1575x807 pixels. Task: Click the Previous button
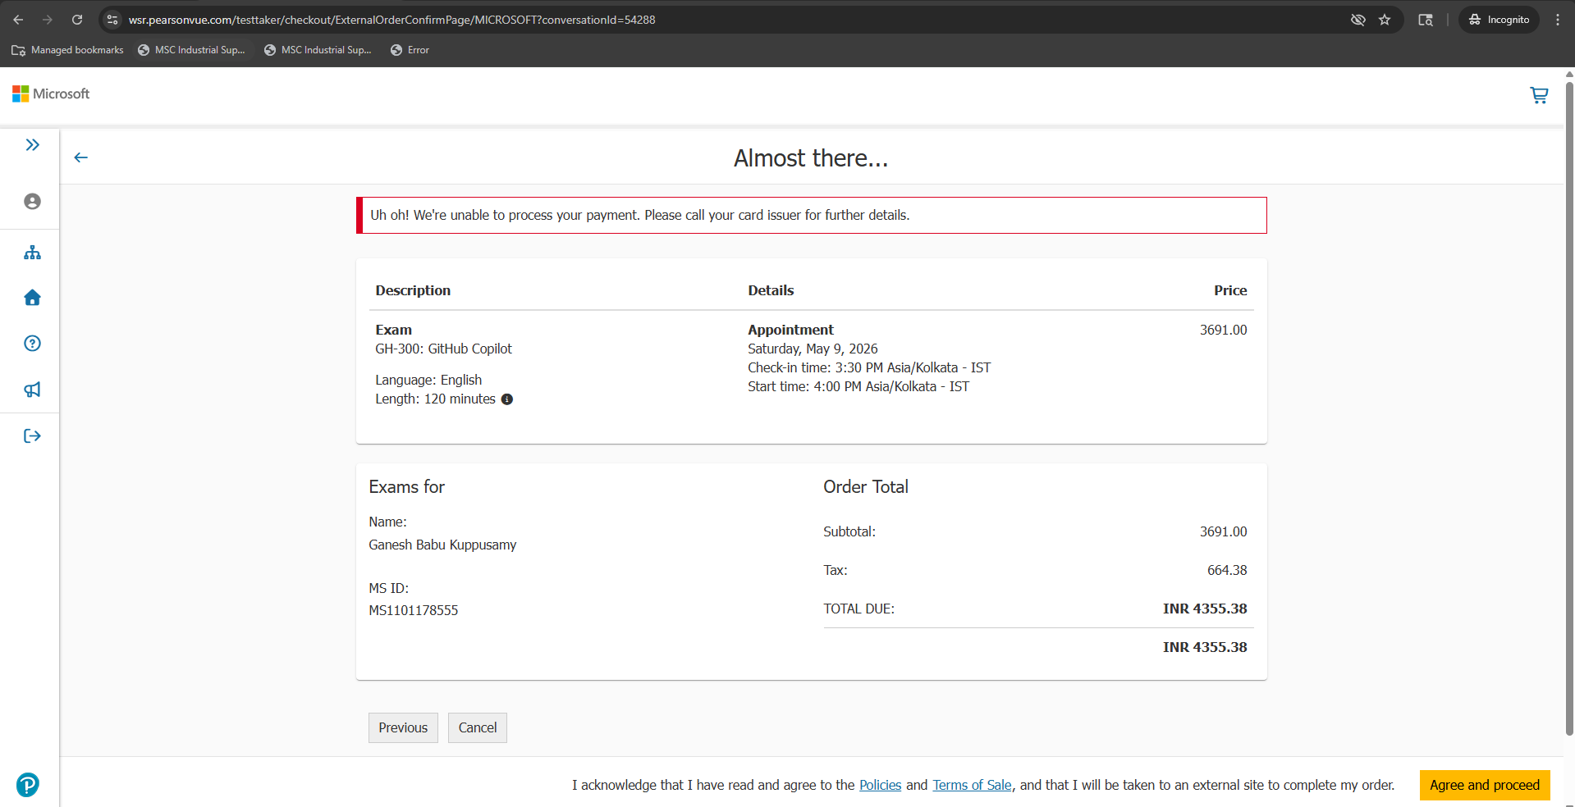403,727
